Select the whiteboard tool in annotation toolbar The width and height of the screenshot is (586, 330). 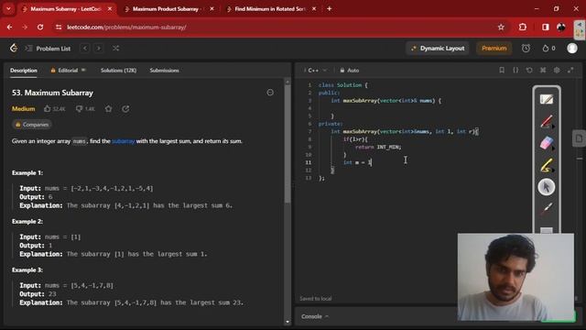tap(547, 100)
